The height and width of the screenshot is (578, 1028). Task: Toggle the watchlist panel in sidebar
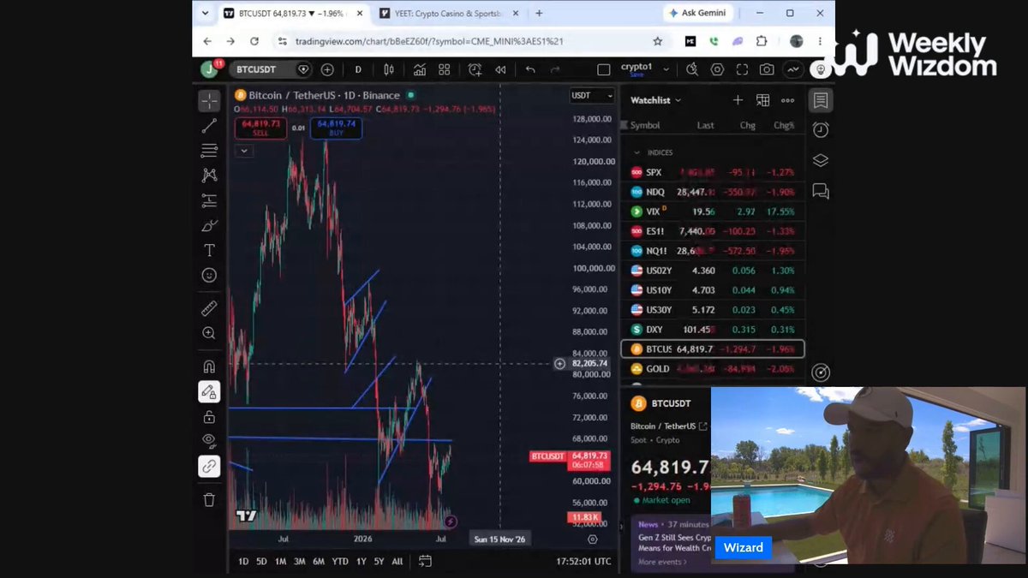pyautogui.click(x=821, y=101)
